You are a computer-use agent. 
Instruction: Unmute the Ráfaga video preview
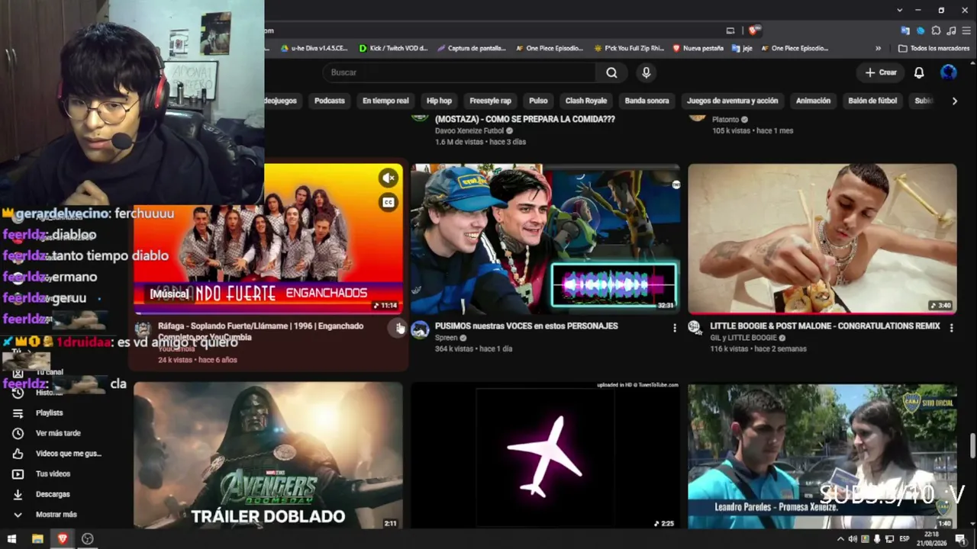(389, 178)
